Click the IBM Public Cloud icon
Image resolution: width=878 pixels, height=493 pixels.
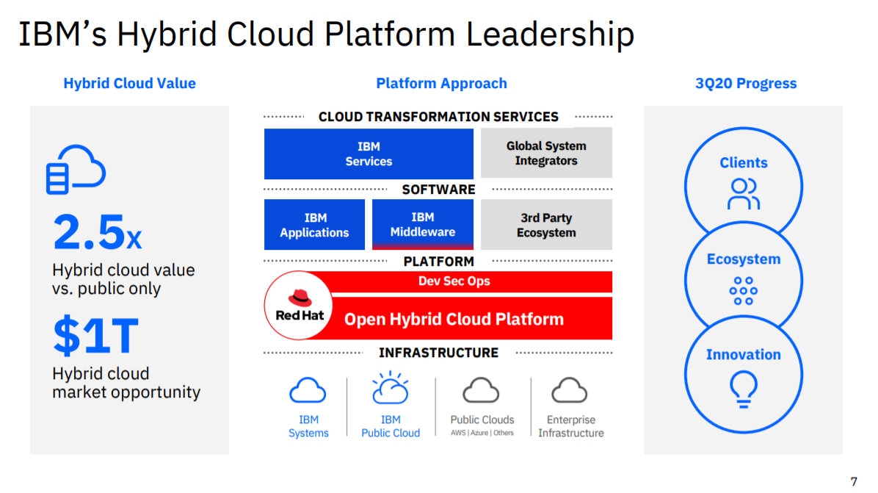coord(391,388)
